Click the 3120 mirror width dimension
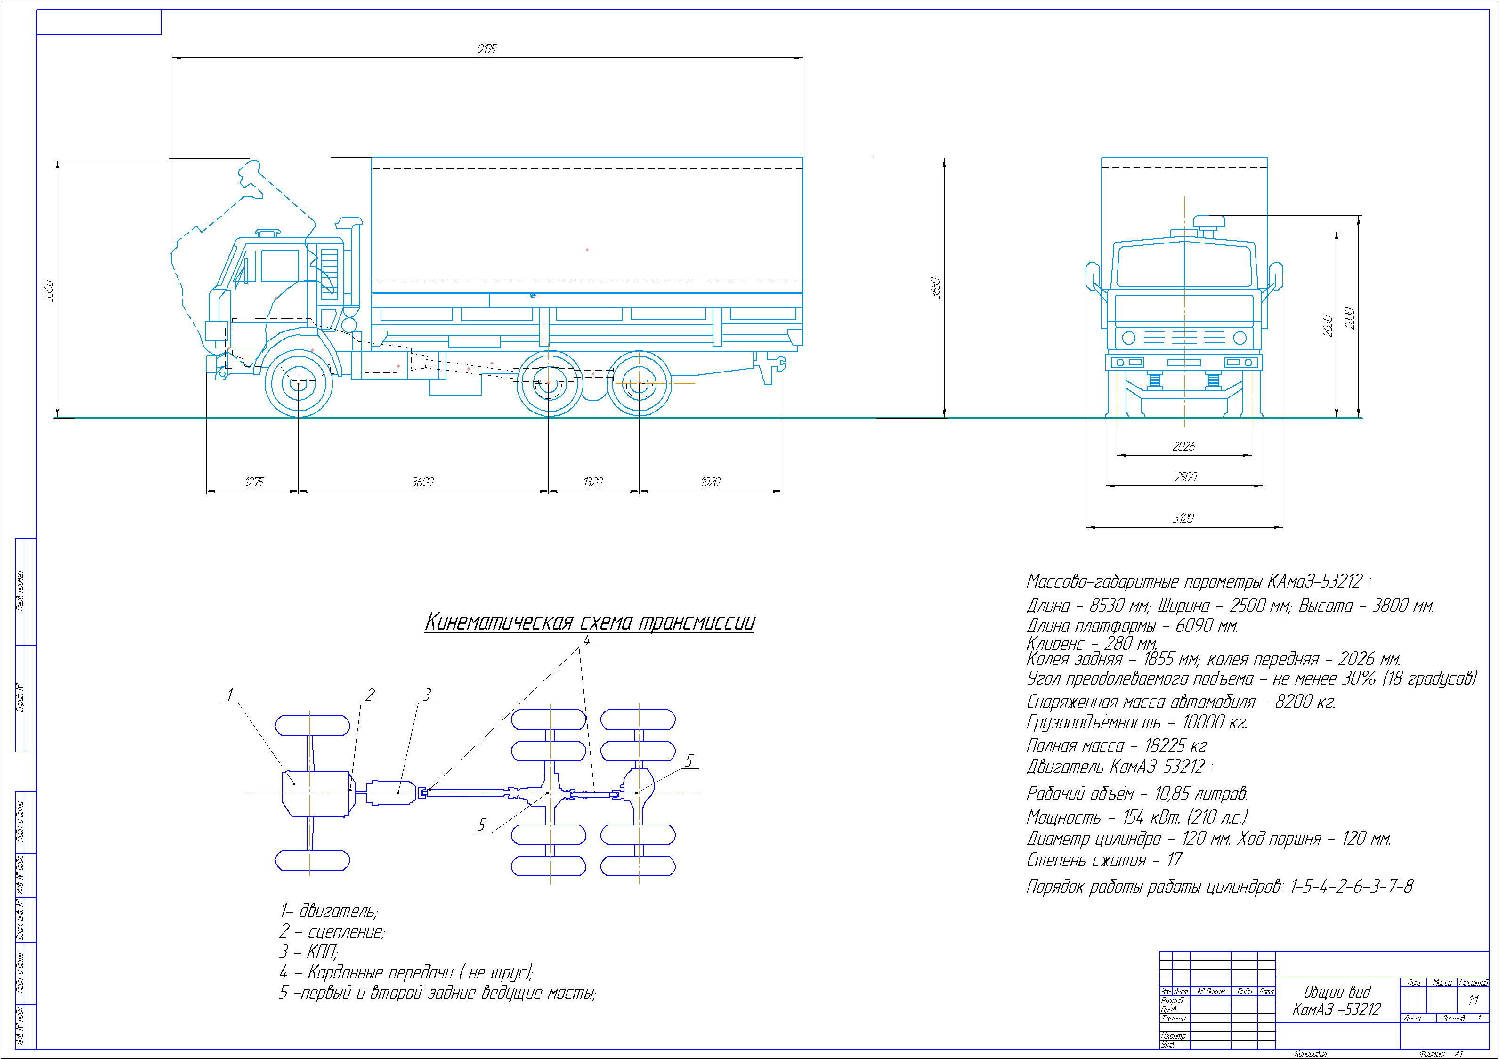Viewport: 1499px width, 1059px height. click(1183, 518)
